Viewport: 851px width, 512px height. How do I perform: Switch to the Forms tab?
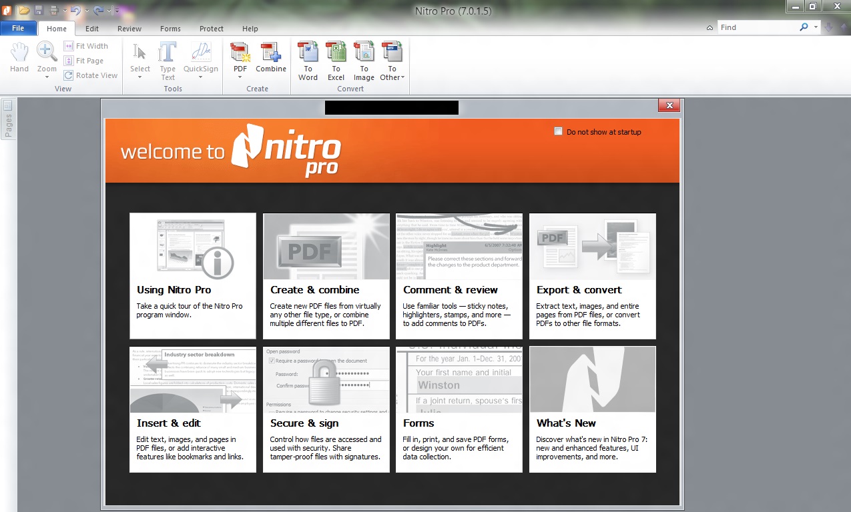pyautogui.click(x=170, y=29)
